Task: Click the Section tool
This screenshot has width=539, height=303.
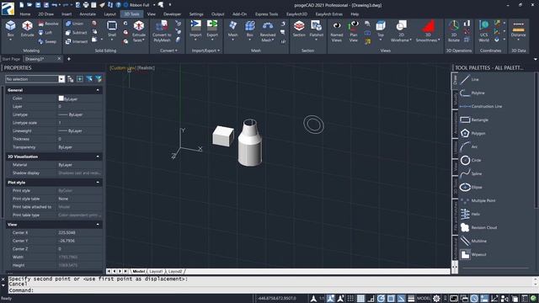Action: [299, 29]
